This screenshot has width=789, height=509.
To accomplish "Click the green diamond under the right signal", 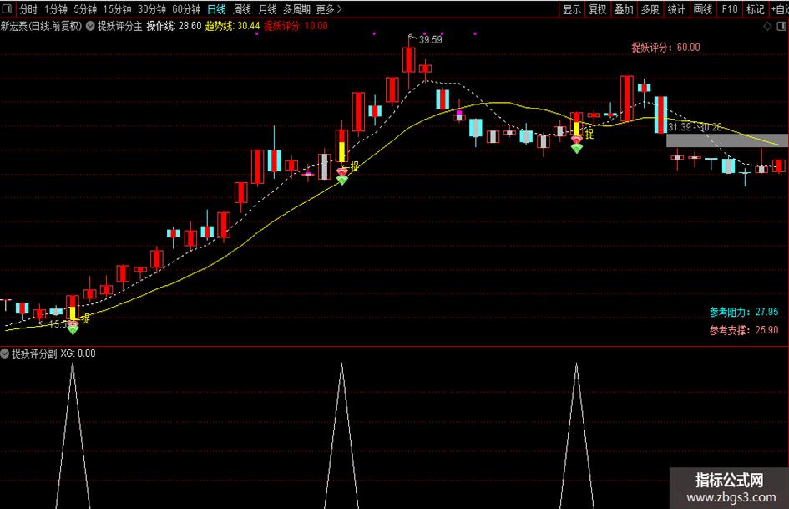I will (x=577, y=148).
